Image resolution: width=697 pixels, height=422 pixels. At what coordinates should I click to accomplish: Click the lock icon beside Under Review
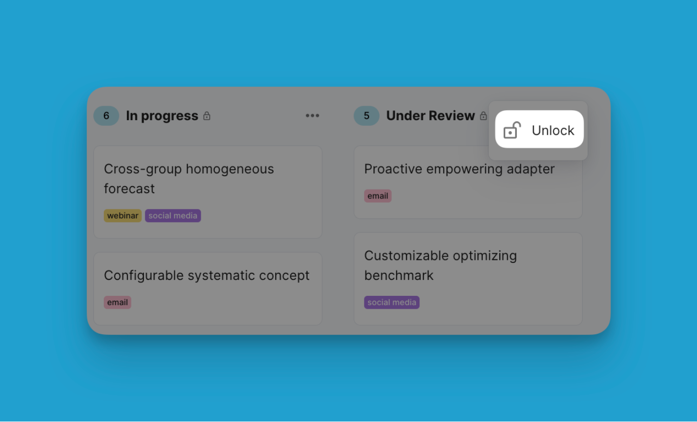pyautogui.click(x=483, y=116)
